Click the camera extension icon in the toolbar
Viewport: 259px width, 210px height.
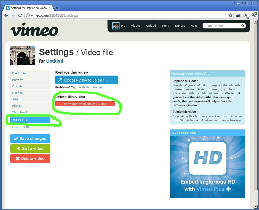pos(238,15)
